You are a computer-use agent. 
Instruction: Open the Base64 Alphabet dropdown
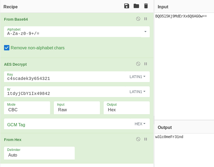(x=145, y=32)
